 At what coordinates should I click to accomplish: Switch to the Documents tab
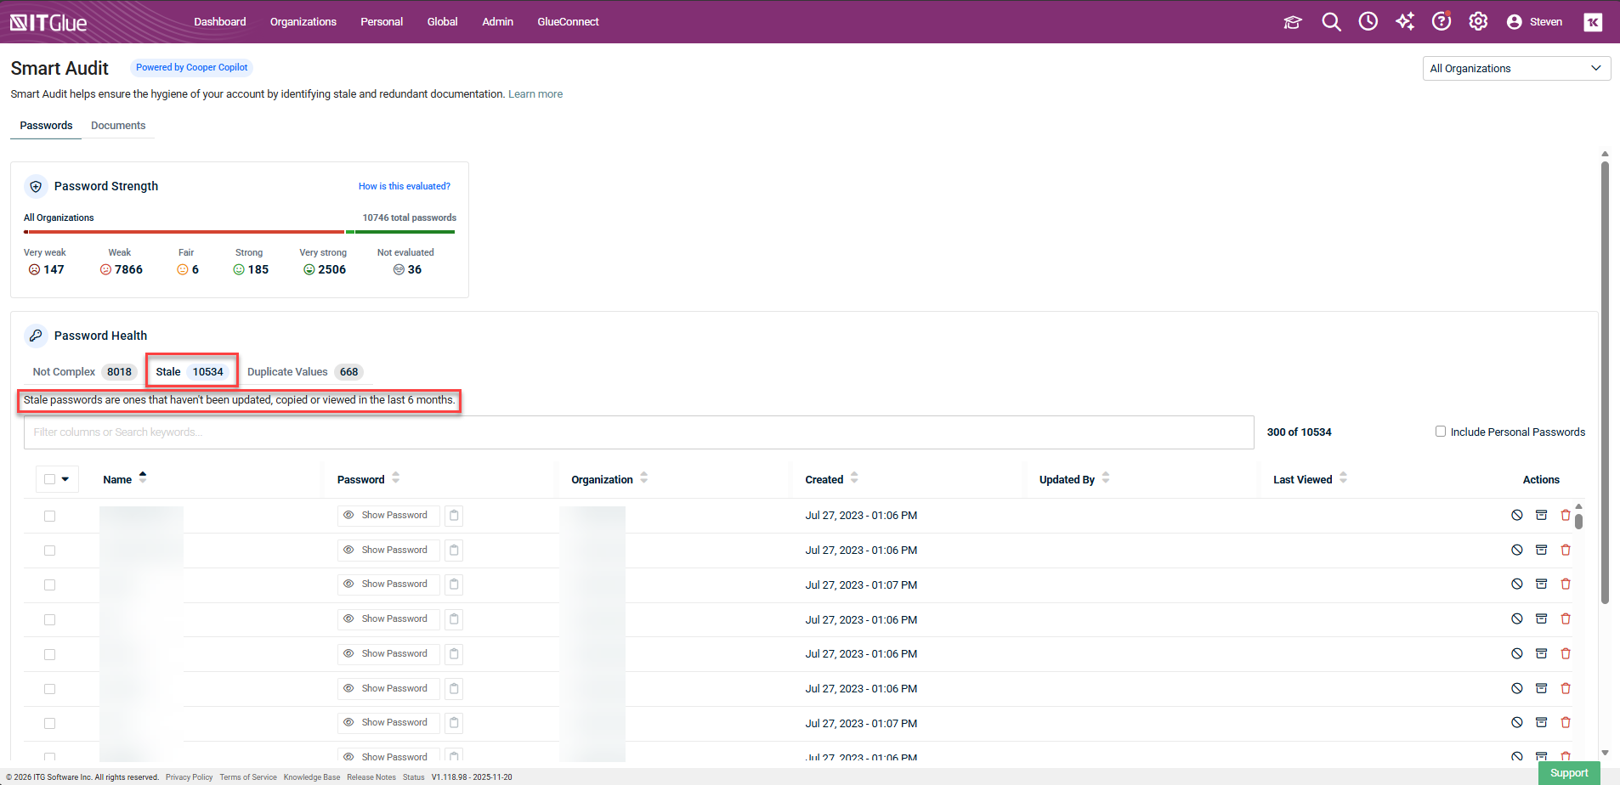pyautogui.click(x=118, y=126)
